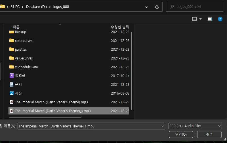Select the valuecurves folder name
Viewport: 227px width, 143px height.
click(24, 58)
